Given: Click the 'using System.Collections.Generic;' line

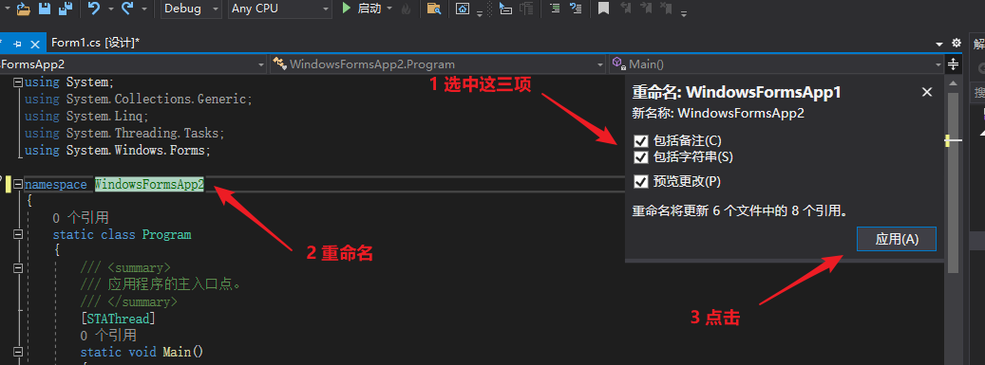Looking at the screenshot, I should click(138, 100).
